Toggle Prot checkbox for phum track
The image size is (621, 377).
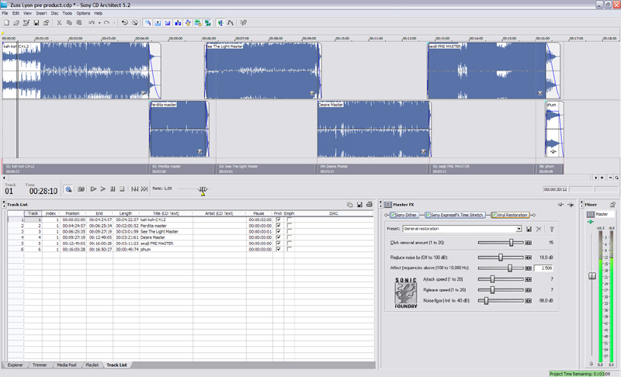[x=278, y=249]
